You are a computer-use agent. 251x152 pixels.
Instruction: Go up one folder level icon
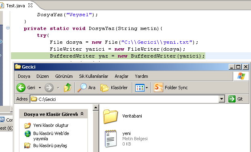click(68, 88)
